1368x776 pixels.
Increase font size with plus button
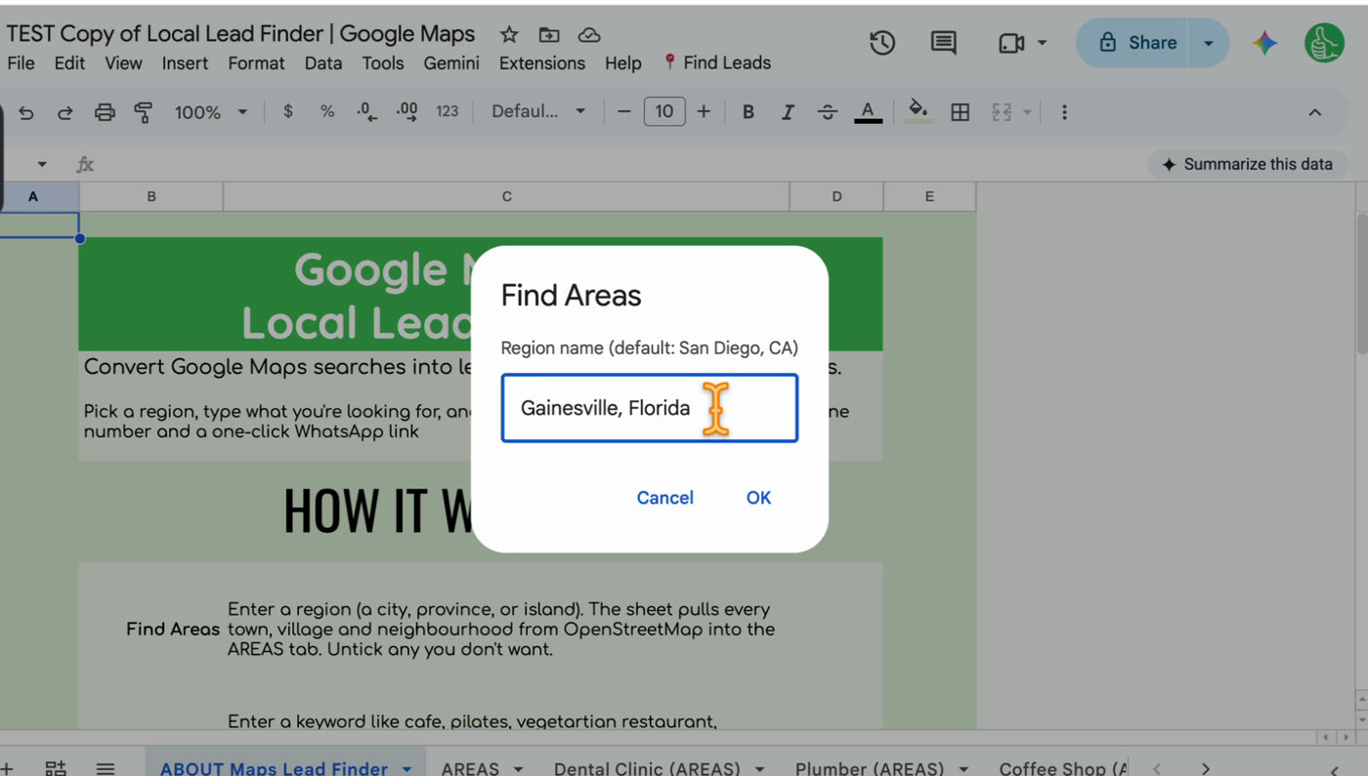point(704,112)
